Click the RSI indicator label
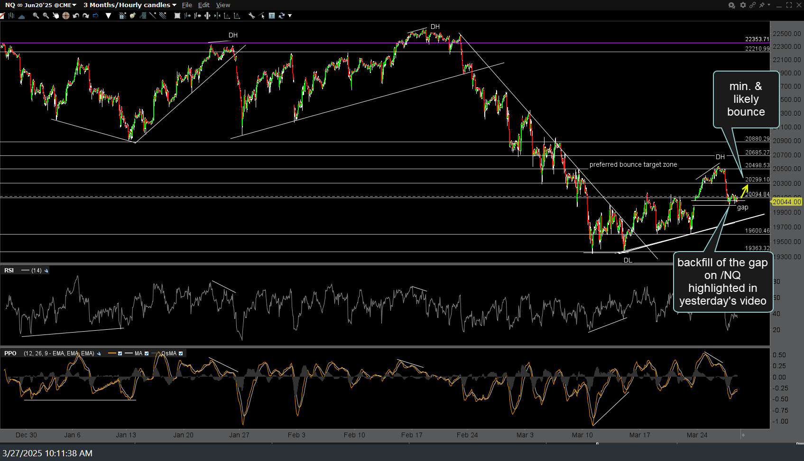The height and width of the screenshot is (461, 804). (x=9, y=271)
